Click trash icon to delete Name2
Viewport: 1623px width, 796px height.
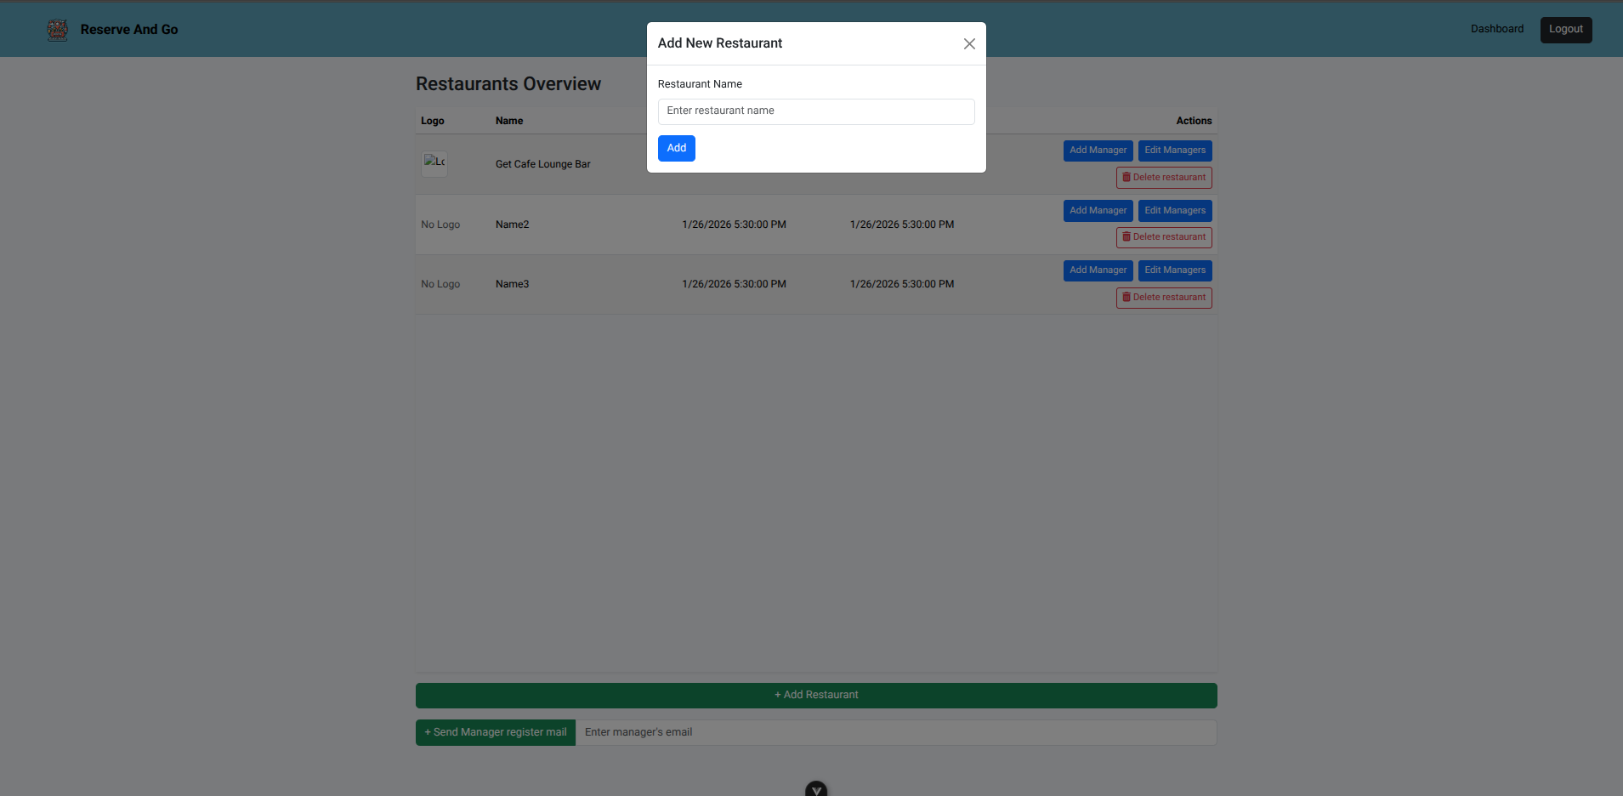pyautogui.click(x=1126, y=237)
